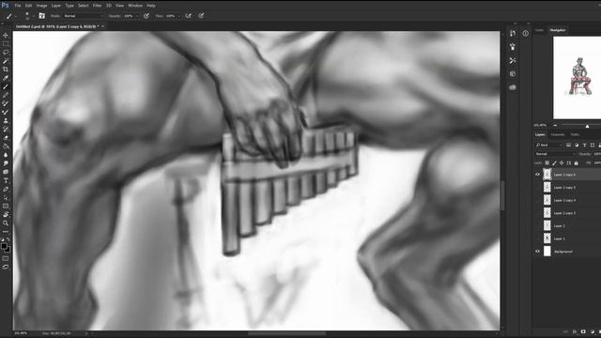Select the Eyedropper tool
Screen dimensions: 601x338
(6, 78)
